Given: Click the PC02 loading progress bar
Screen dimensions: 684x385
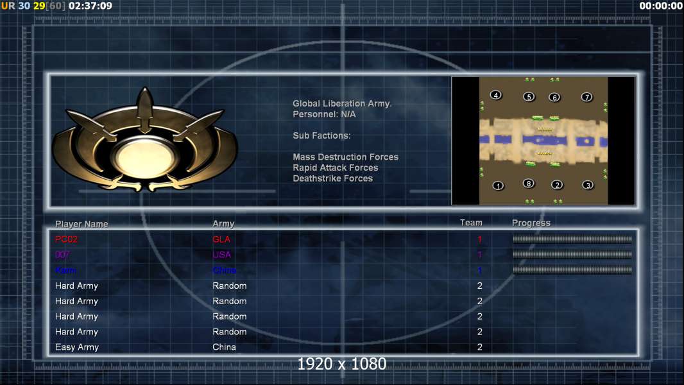Looking at the screenshot, I should [x=572, y=239].
